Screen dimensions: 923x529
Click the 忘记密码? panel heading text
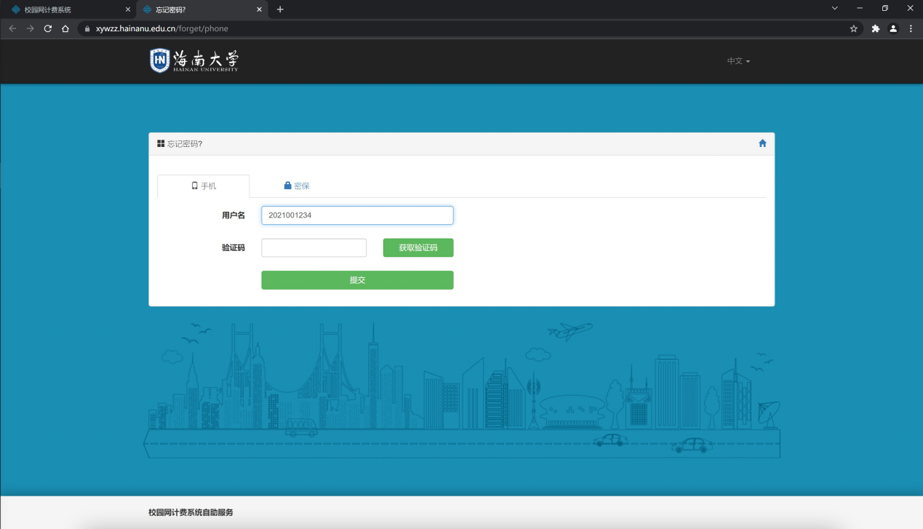(185, 144)
